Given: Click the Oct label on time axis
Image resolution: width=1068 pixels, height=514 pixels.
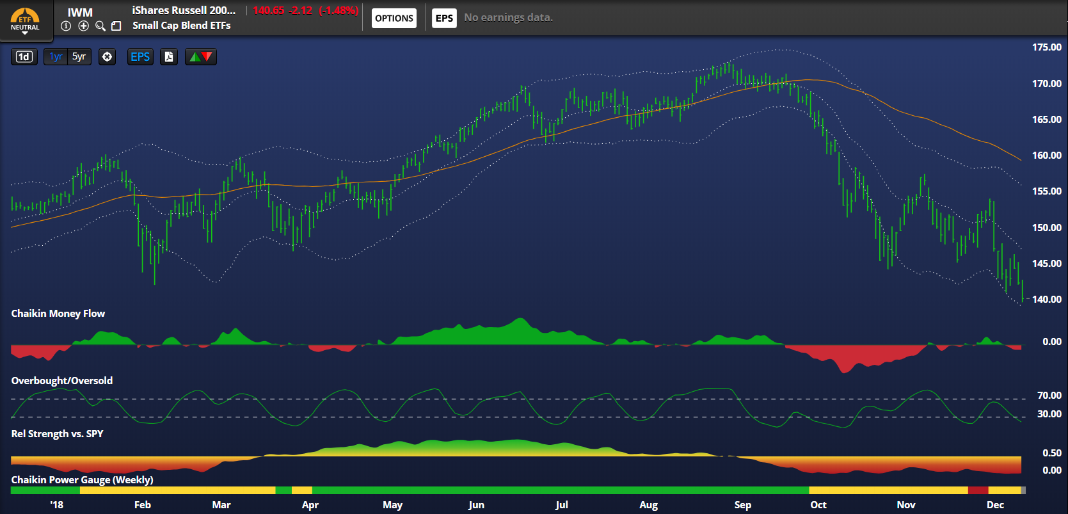Looking at the screenshot, I should click(x=818, y=504).
